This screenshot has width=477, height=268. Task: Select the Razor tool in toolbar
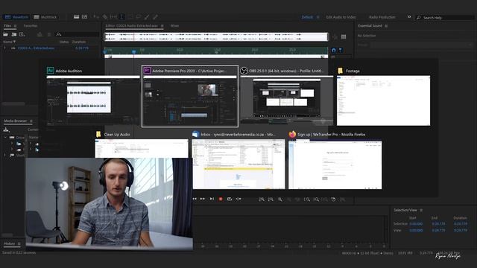tap(105, 17)
